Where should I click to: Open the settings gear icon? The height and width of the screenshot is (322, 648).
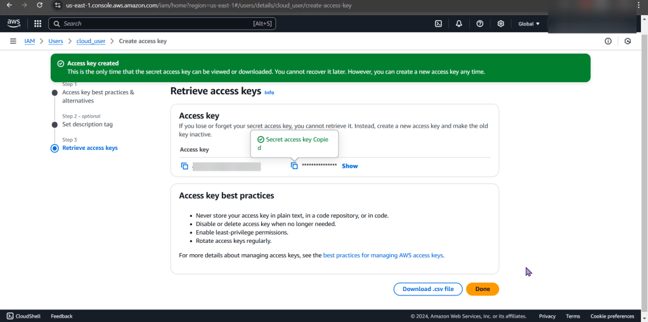click(x=501, y=24)
